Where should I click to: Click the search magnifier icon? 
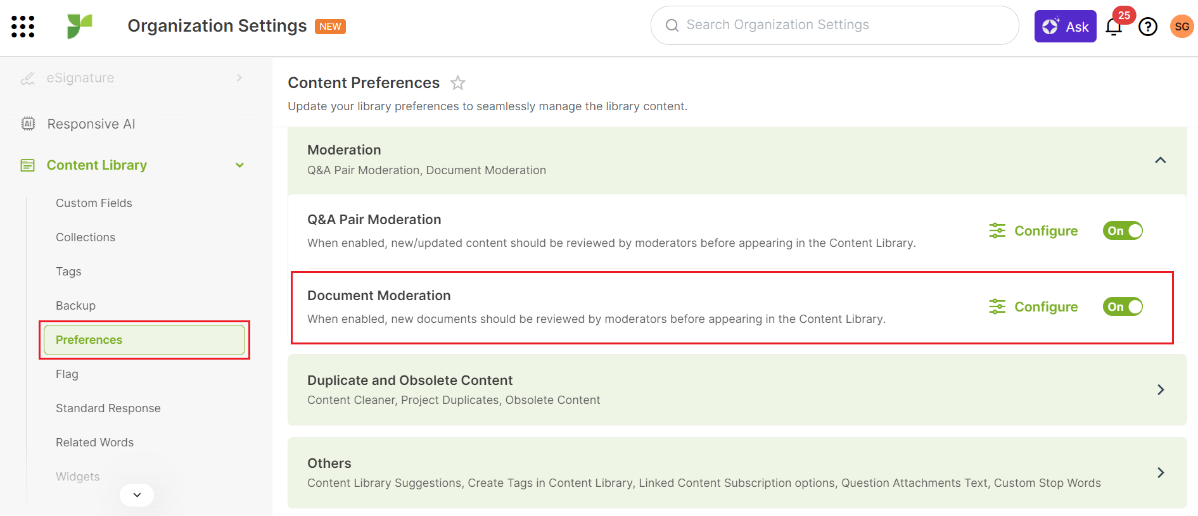click(672, 25)
